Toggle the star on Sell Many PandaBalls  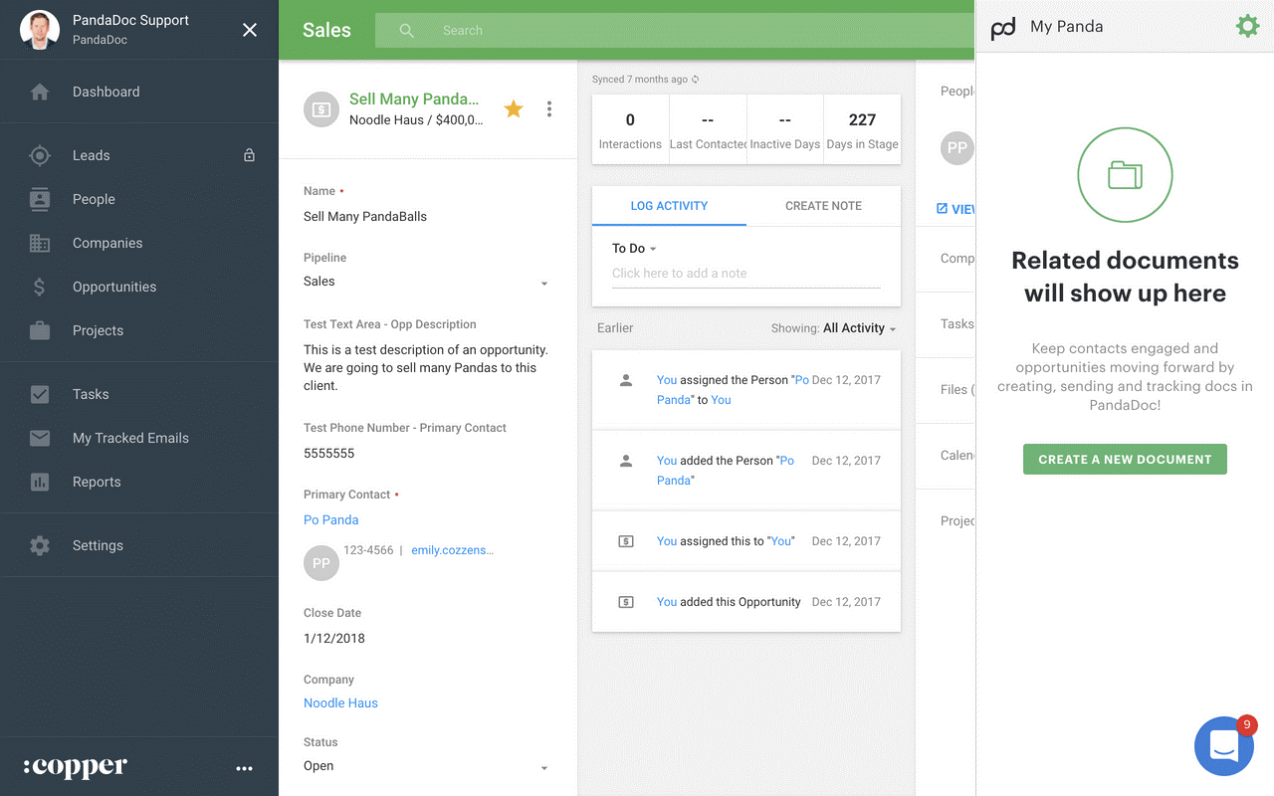(514, 109)
